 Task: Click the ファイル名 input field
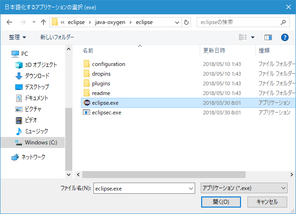click(144, 188)
